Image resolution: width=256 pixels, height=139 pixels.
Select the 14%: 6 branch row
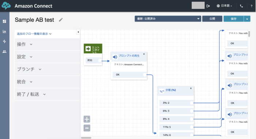(x=177, y=135)
